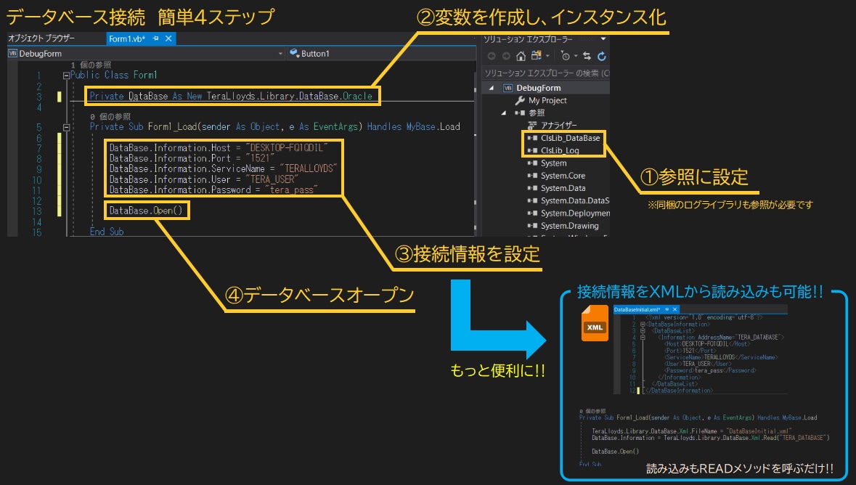Close the DataBaseInitial.xml* tab
Viewport: 856px width, 485px height.
pos(674,309)
